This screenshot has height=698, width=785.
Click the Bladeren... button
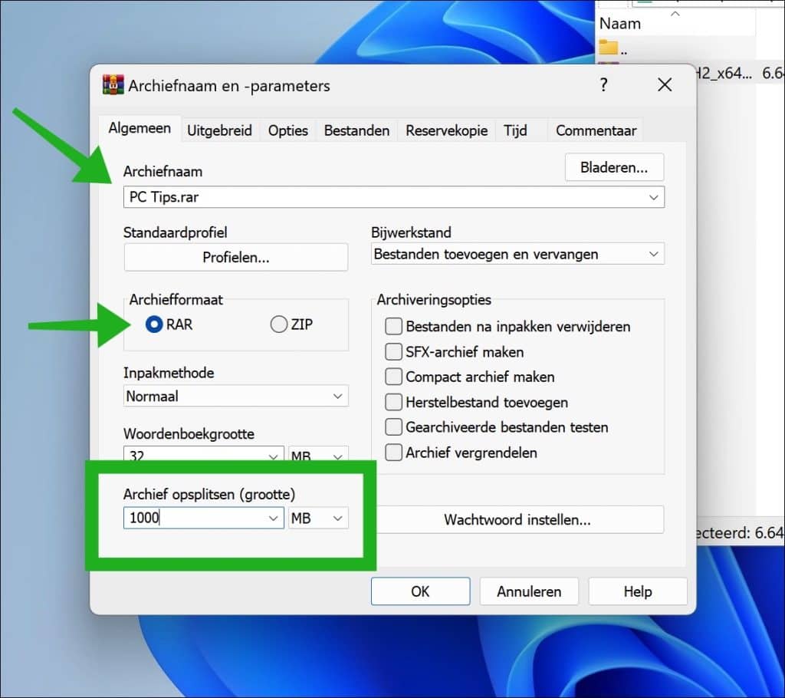point(614,167)
